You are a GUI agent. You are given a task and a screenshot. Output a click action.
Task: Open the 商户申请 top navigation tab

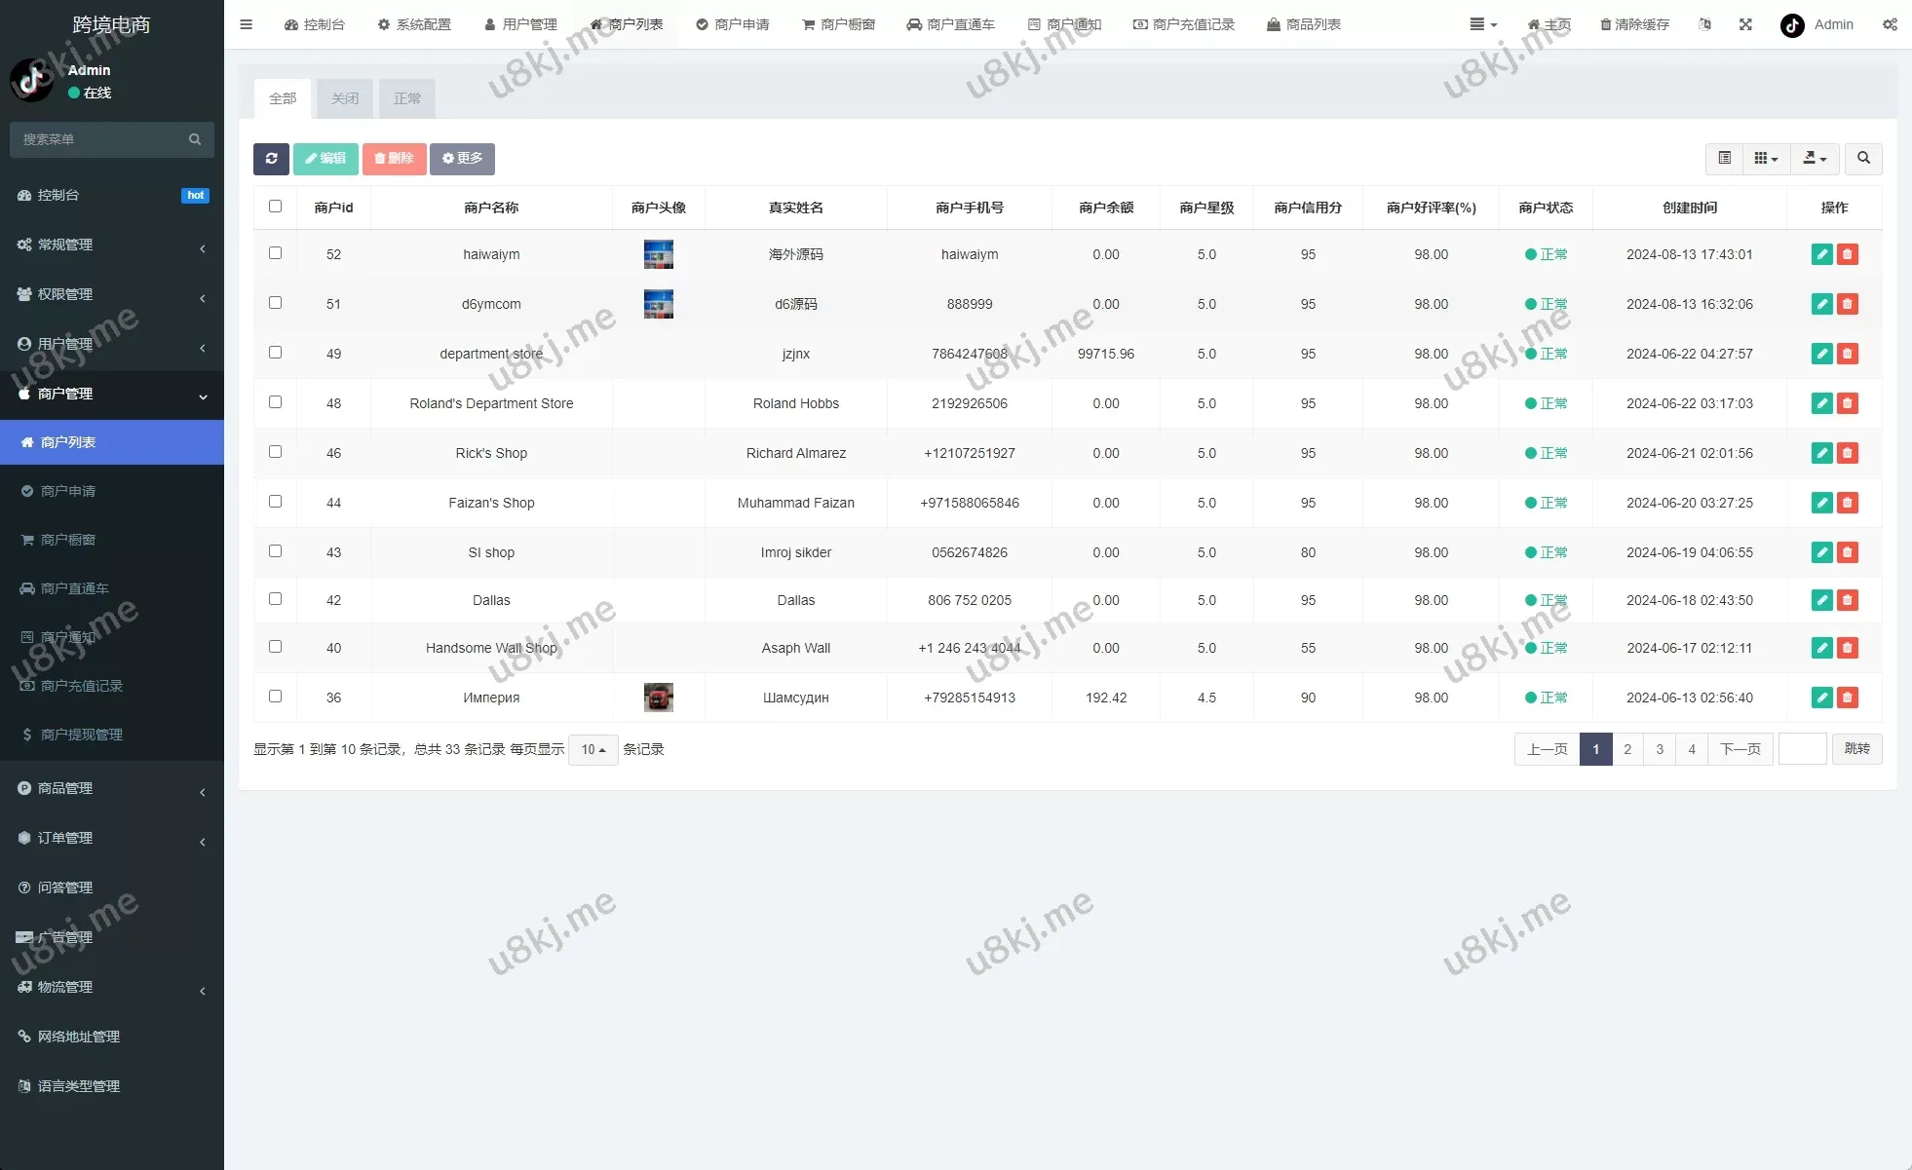(733, 24)
